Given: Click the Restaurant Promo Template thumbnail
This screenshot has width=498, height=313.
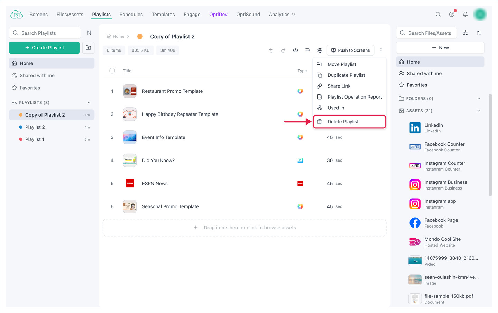Looking at the screenshot, I should 130,91.
